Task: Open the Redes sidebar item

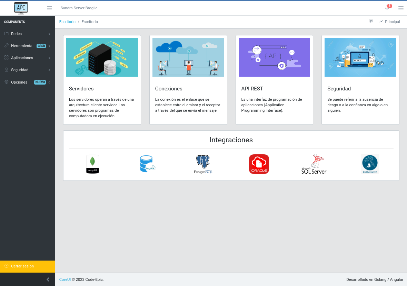Action: pyautogui.click(x=27, y=34)
